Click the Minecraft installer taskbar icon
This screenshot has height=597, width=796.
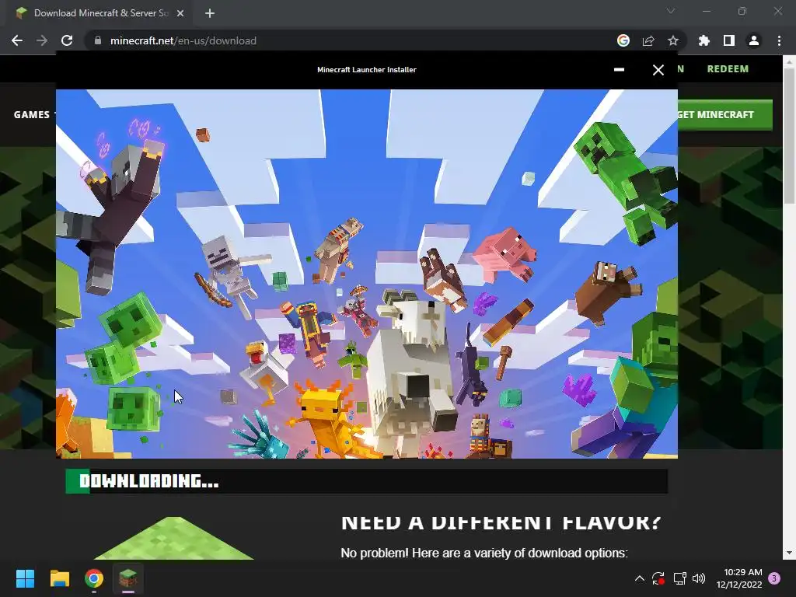click(x=128, y=578)
